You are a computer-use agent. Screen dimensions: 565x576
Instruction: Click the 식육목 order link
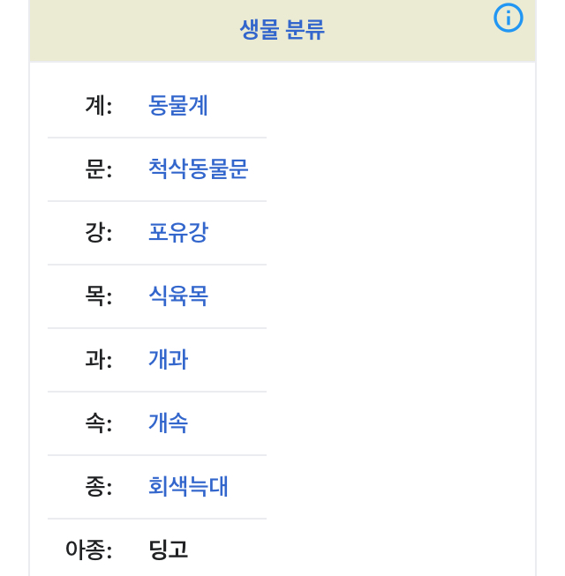178,296
